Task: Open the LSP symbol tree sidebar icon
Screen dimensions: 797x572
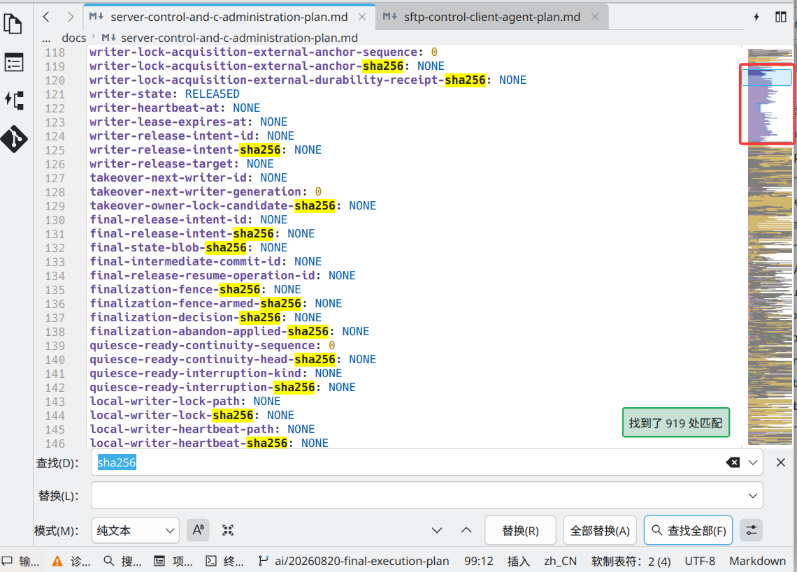Action: 14,101
